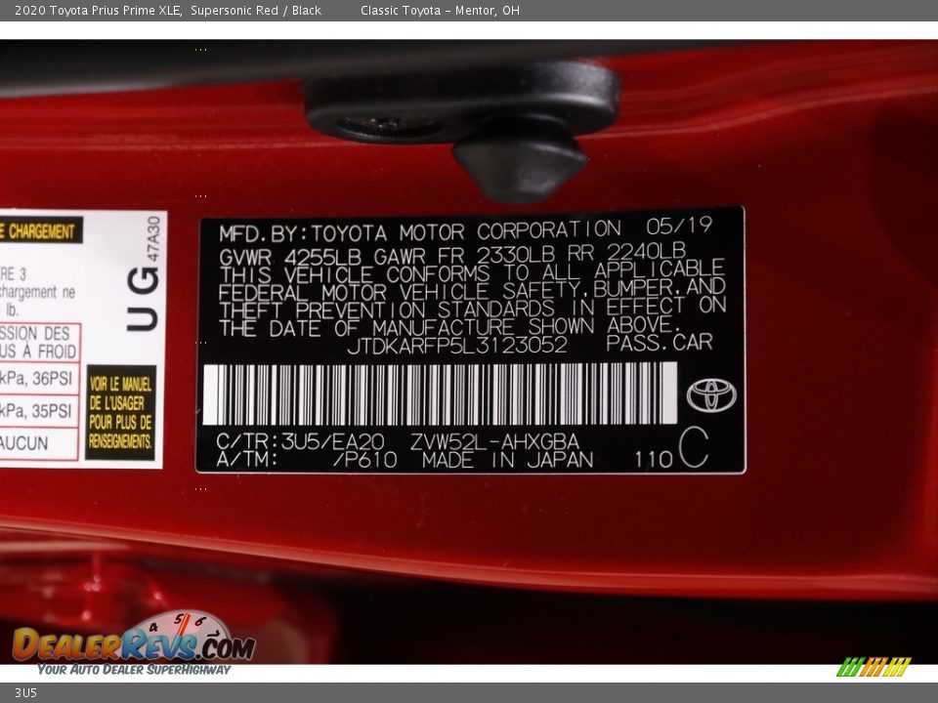
Task: Click the manufacture date '05/19'
Action: coord(679,226)
